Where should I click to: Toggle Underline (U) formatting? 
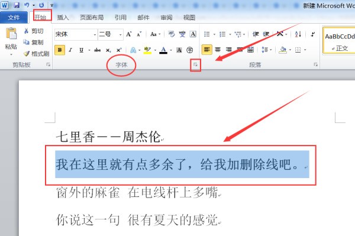82,50
